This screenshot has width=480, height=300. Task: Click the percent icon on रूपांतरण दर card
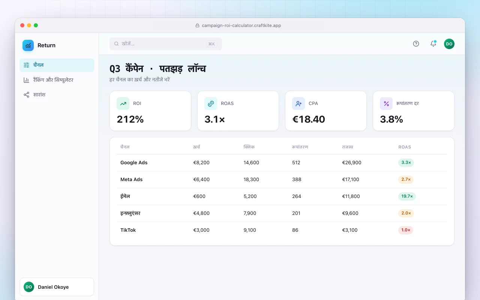[x=386, y=103]
